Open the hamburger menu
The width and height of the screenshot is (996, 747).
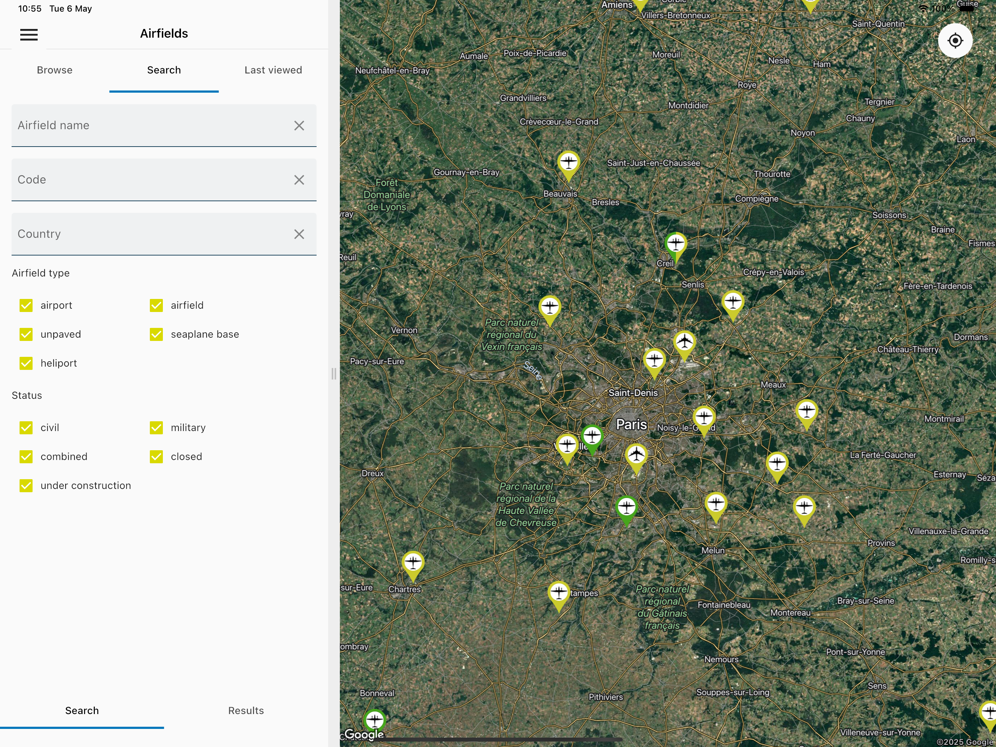(x=29, y=35)
